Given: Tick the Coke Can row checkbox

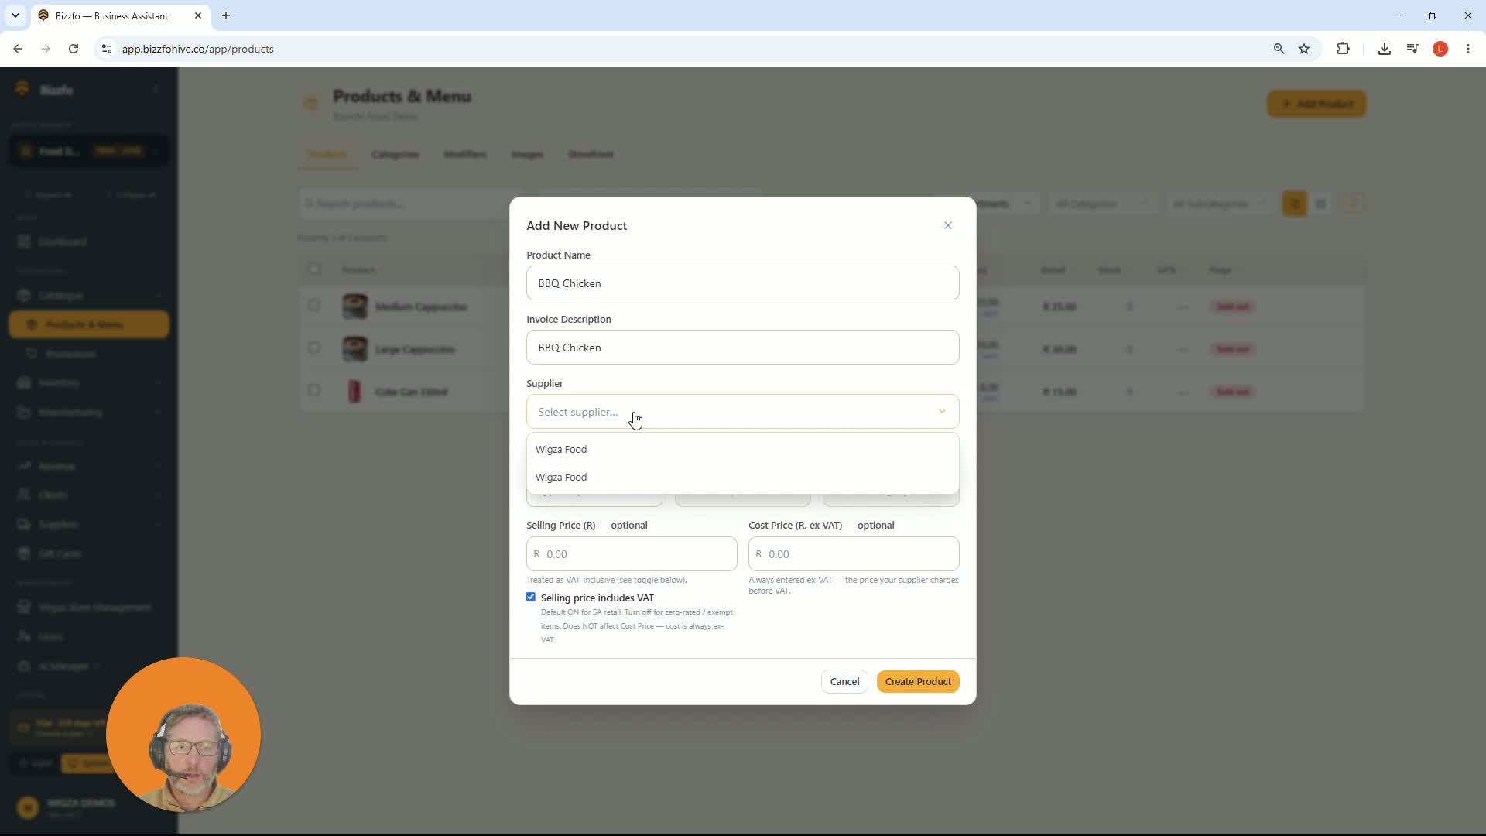Looking at the screenshot, I should click(313, 390).
